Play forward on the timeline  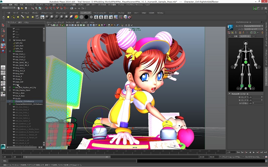pyautogui.click(x=254, y=152)
